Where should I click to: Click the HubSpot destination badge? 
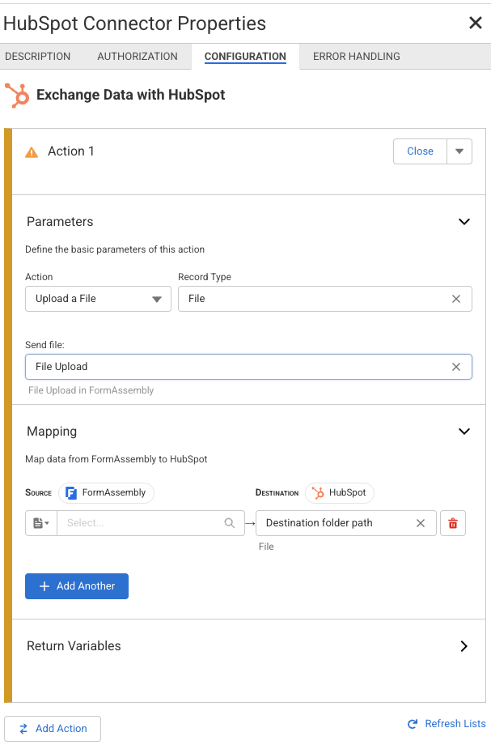click(340, 492)
